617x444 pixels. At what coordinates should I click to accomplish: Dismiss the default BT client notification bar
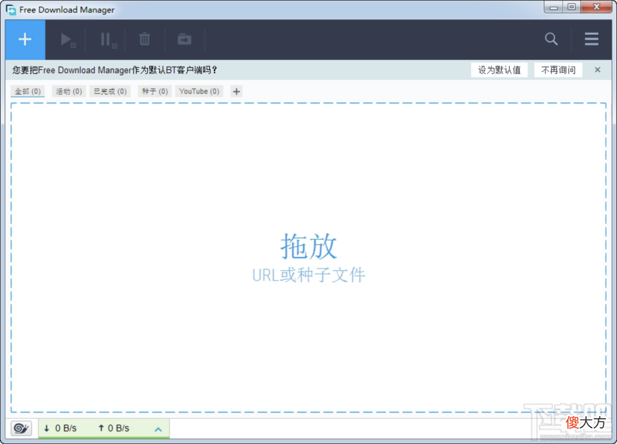(x=598, y=70)
